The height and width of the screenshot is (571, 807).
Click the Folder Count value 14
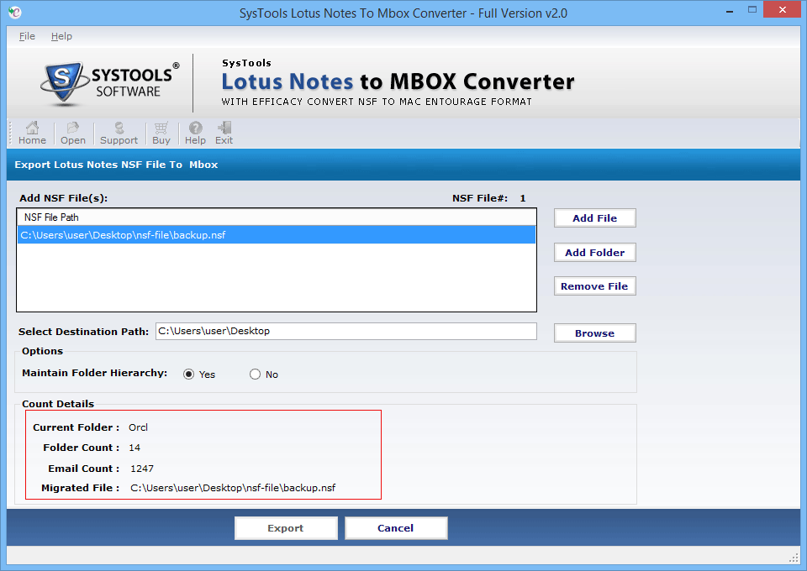[x=134, y=448]
